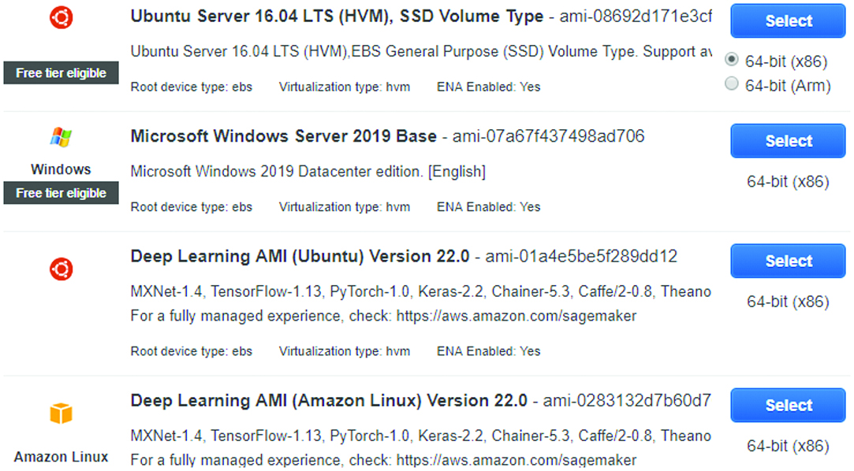Click the Amazon Linux label
The image size is (854, 471).
pos(61,457)
